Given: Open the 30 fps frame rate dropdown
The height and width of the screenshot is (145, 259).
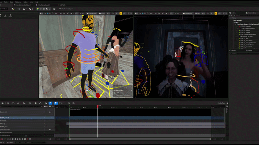Looking at the screenshot, I should (x=62, y=103).
